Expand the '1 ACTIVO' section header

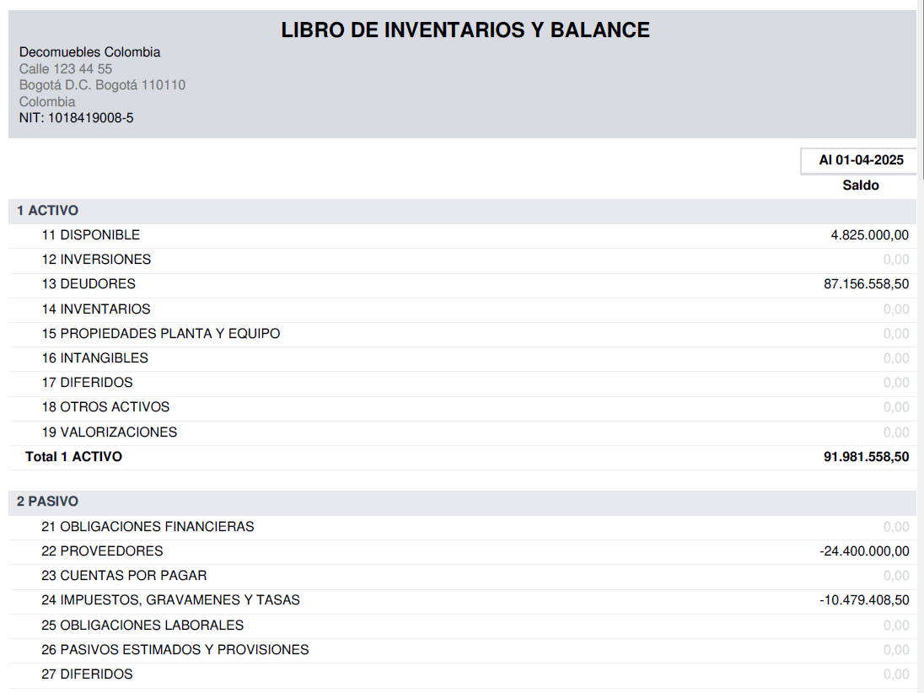(x=48, y=211)
